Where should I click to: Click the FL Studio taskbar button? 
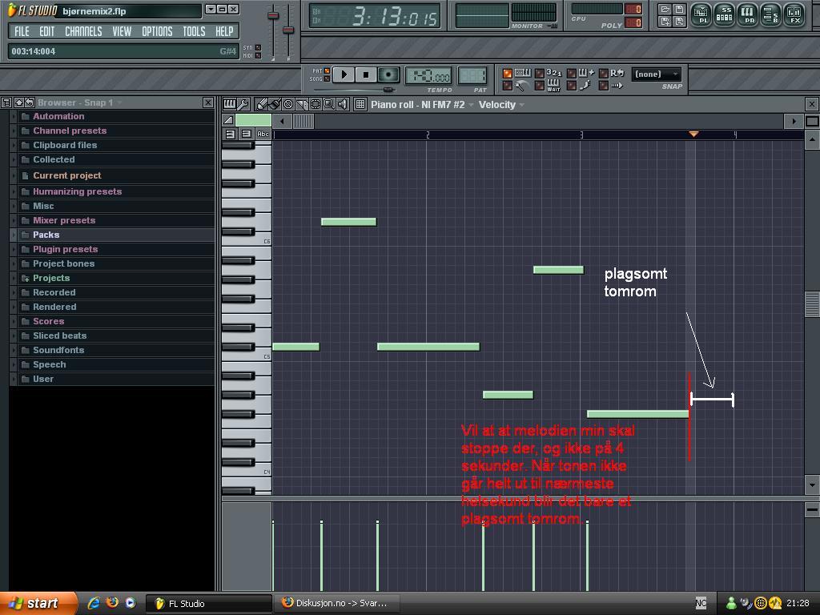click(209, 604)
